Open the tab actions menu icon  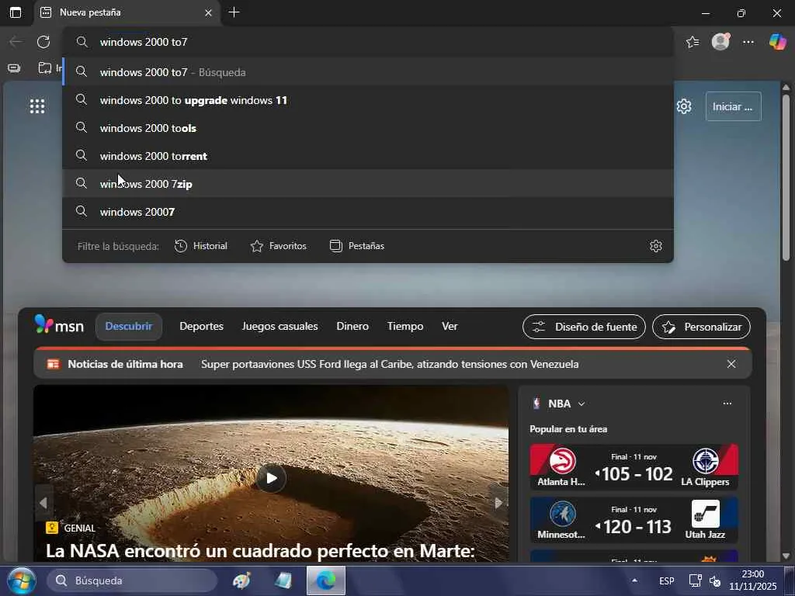point(16,12)
